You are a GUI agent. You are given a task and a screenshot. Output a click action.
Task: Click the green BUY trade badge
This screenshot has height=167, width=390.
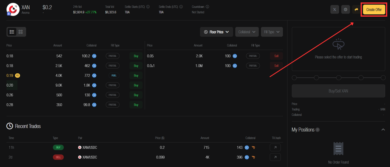58,148
